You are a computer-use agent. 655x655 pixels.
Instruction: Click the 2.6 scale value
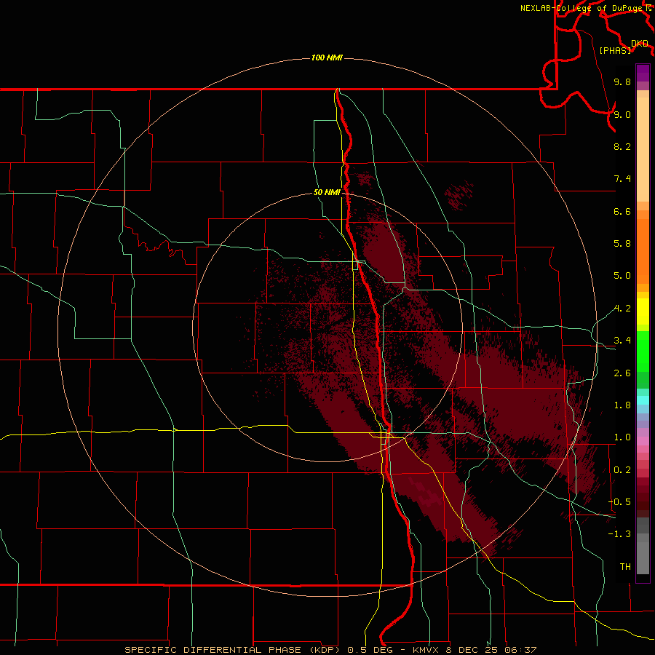coord(622,373)
